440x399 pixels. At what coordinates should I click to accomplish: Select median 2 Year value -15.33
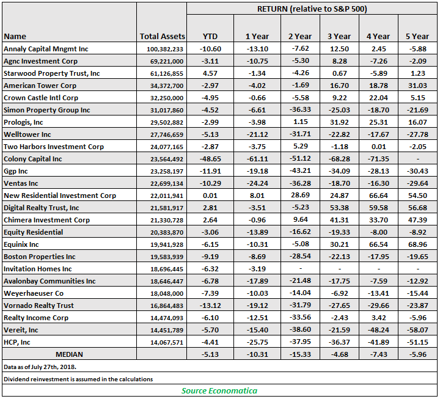coord(300,354)
